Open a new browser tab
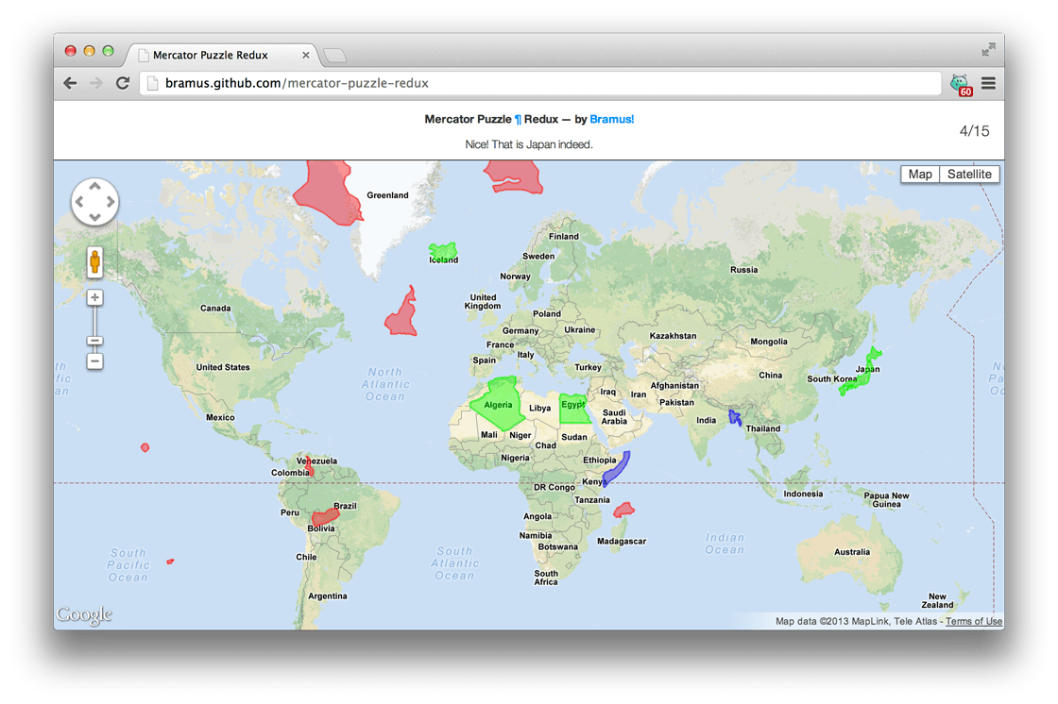Image resolution: width=1058 pixels, height=704 pixels. [335, 55]
